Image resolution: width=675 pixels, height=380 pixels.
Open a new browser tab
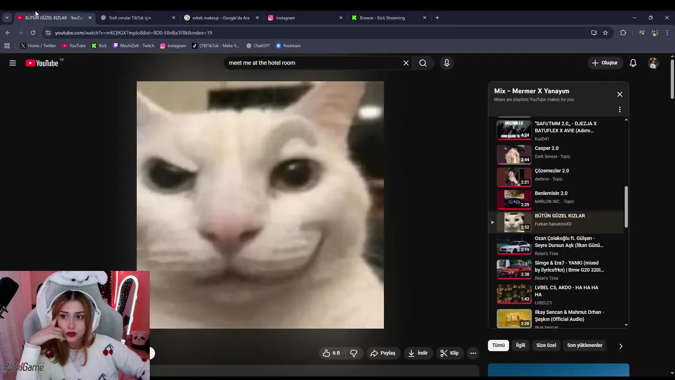point(437,18)
